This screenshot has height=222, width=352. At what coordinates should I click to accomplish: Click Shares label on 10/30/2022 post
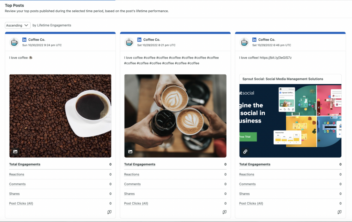(14, 194)
